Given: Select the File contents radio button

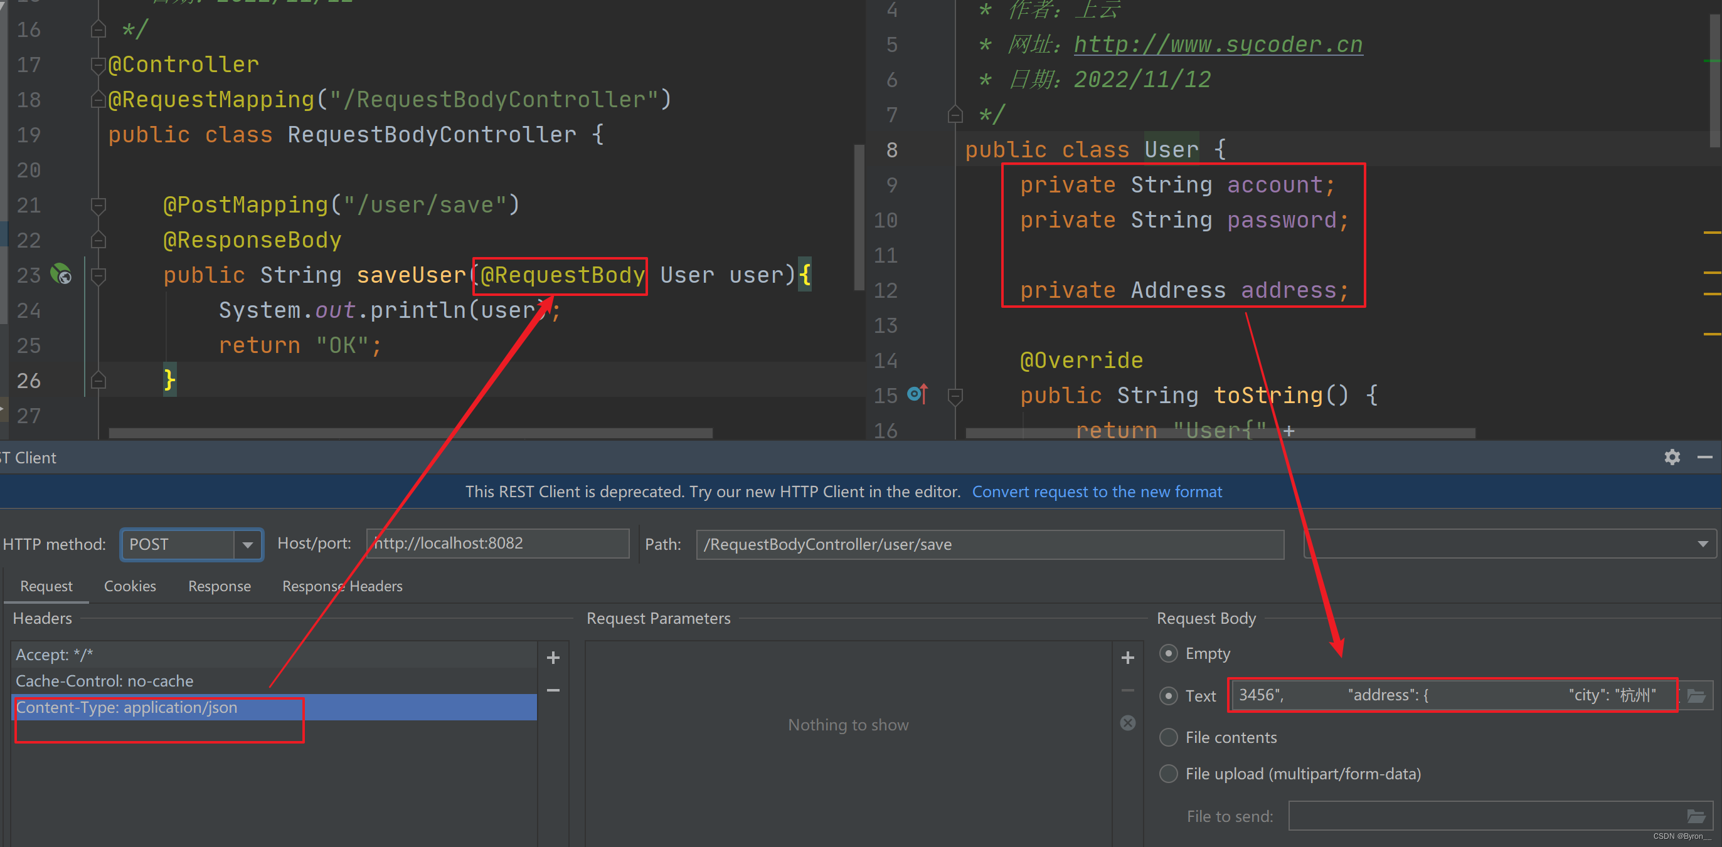Looking at the screenshot, I should click(1168, 737).
